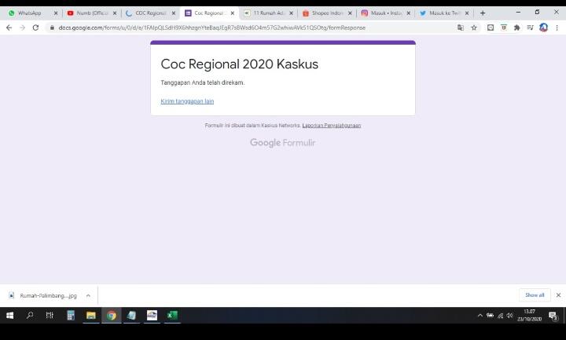566x340 pixels.
Task: Expand the download item options chevron
Action: point(88,296)
